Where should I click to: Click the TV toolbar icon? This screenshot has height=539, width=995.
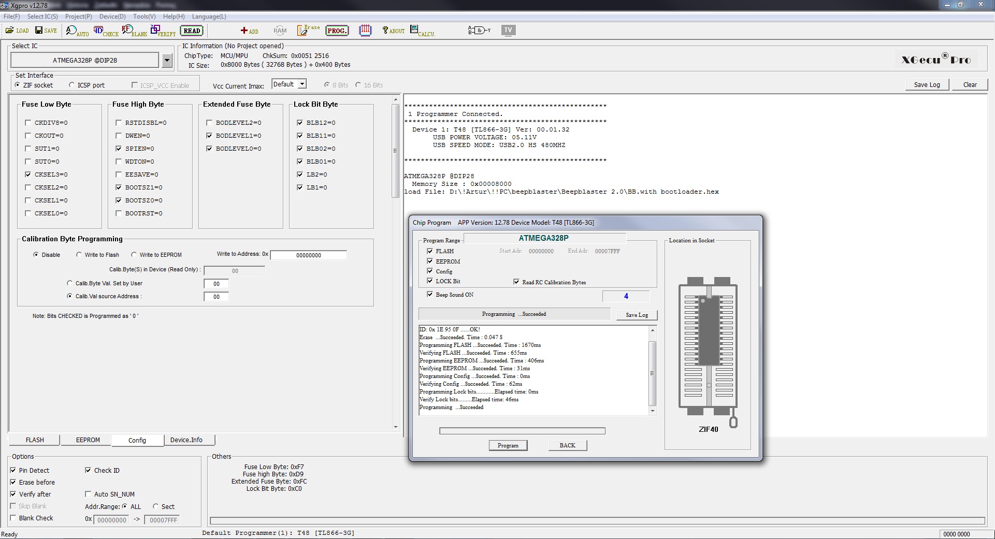(508, 30)
